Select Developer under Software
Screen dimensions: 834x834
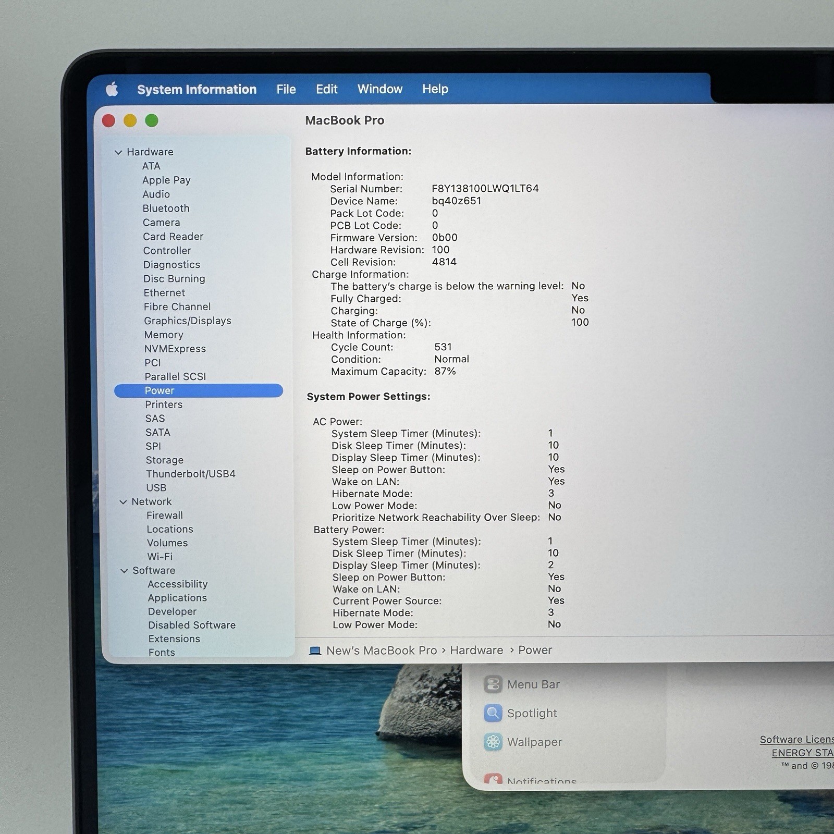(172, 611)
